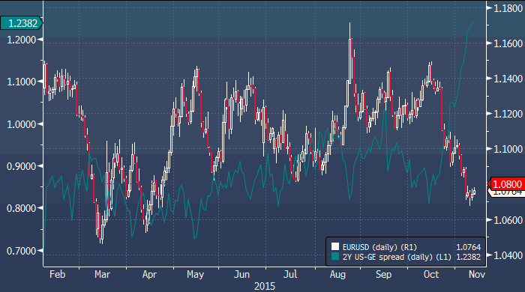Click the Apr month label
This screenshot has width=525, height=292.
pyautogui.click(x=149, y=275)
